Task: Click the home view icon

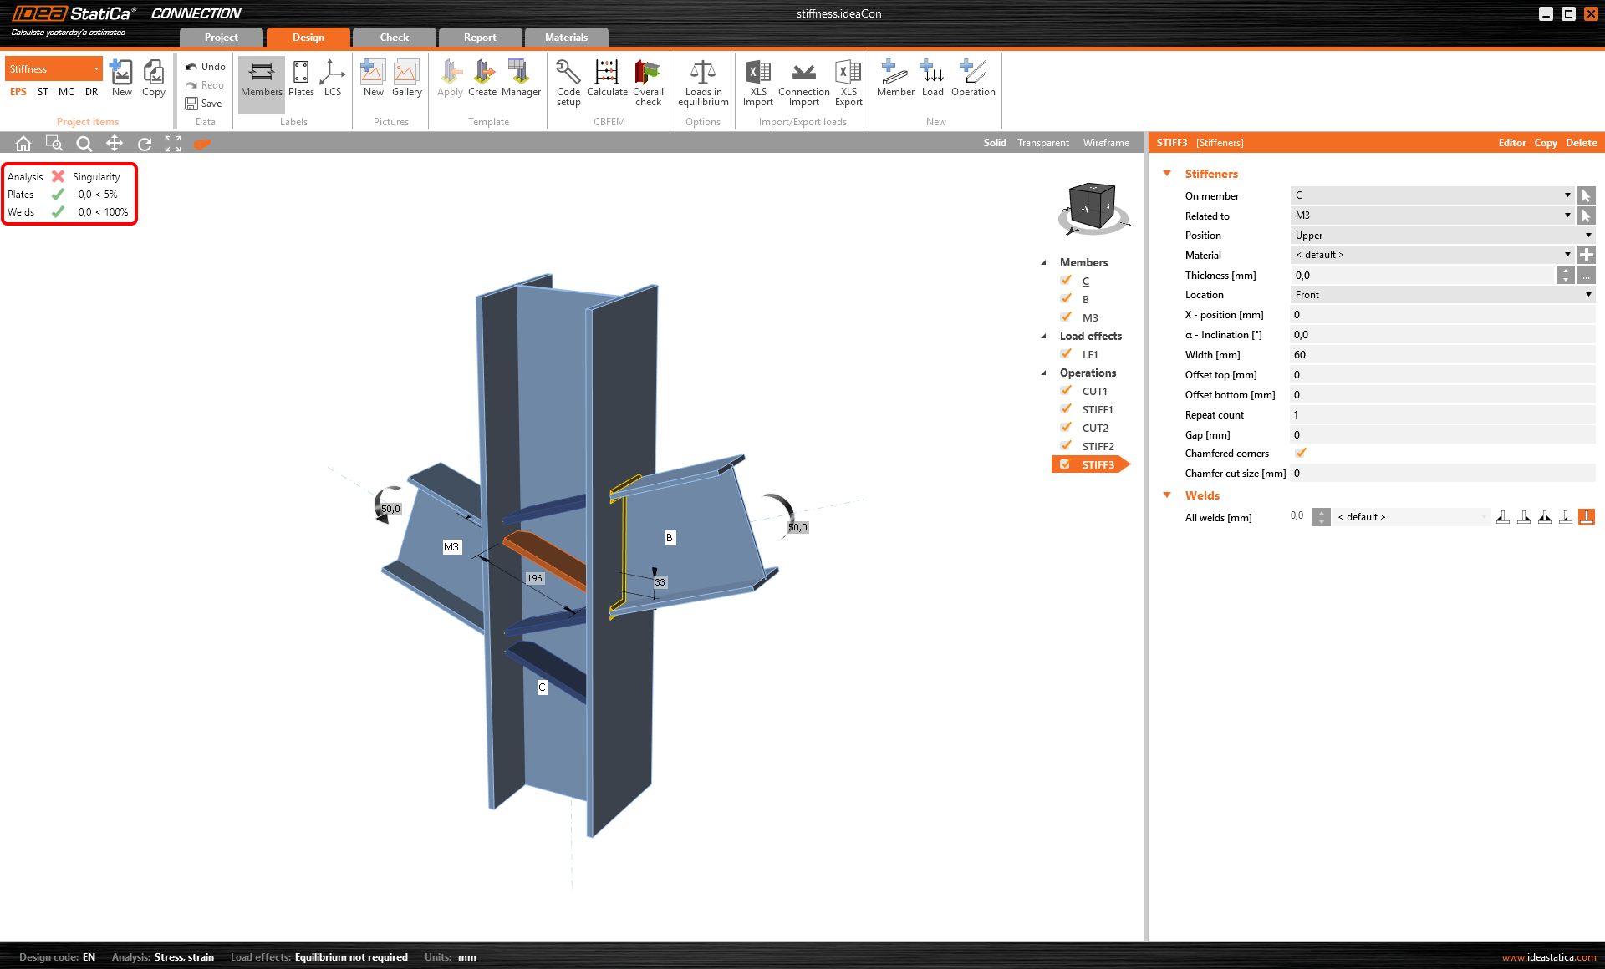Action: click(x=23, y=144)
